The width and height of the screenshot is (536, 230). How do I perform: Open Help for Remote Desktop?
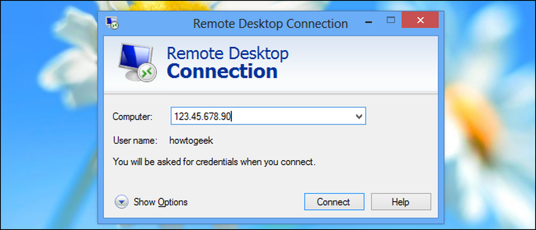tap(400, 202)
